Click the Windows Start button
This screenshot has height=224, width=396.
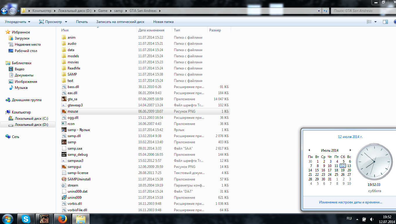[x=8, y=219]
